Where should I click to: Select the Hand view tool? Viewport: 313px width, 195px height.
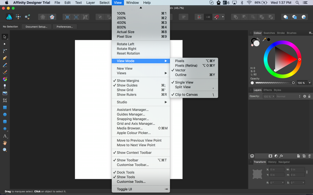[5, 143]
